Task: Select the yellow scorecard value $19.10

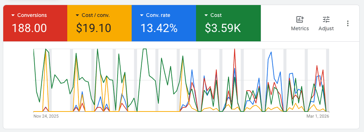Action: pyautogui.click(x=94, y=28)
